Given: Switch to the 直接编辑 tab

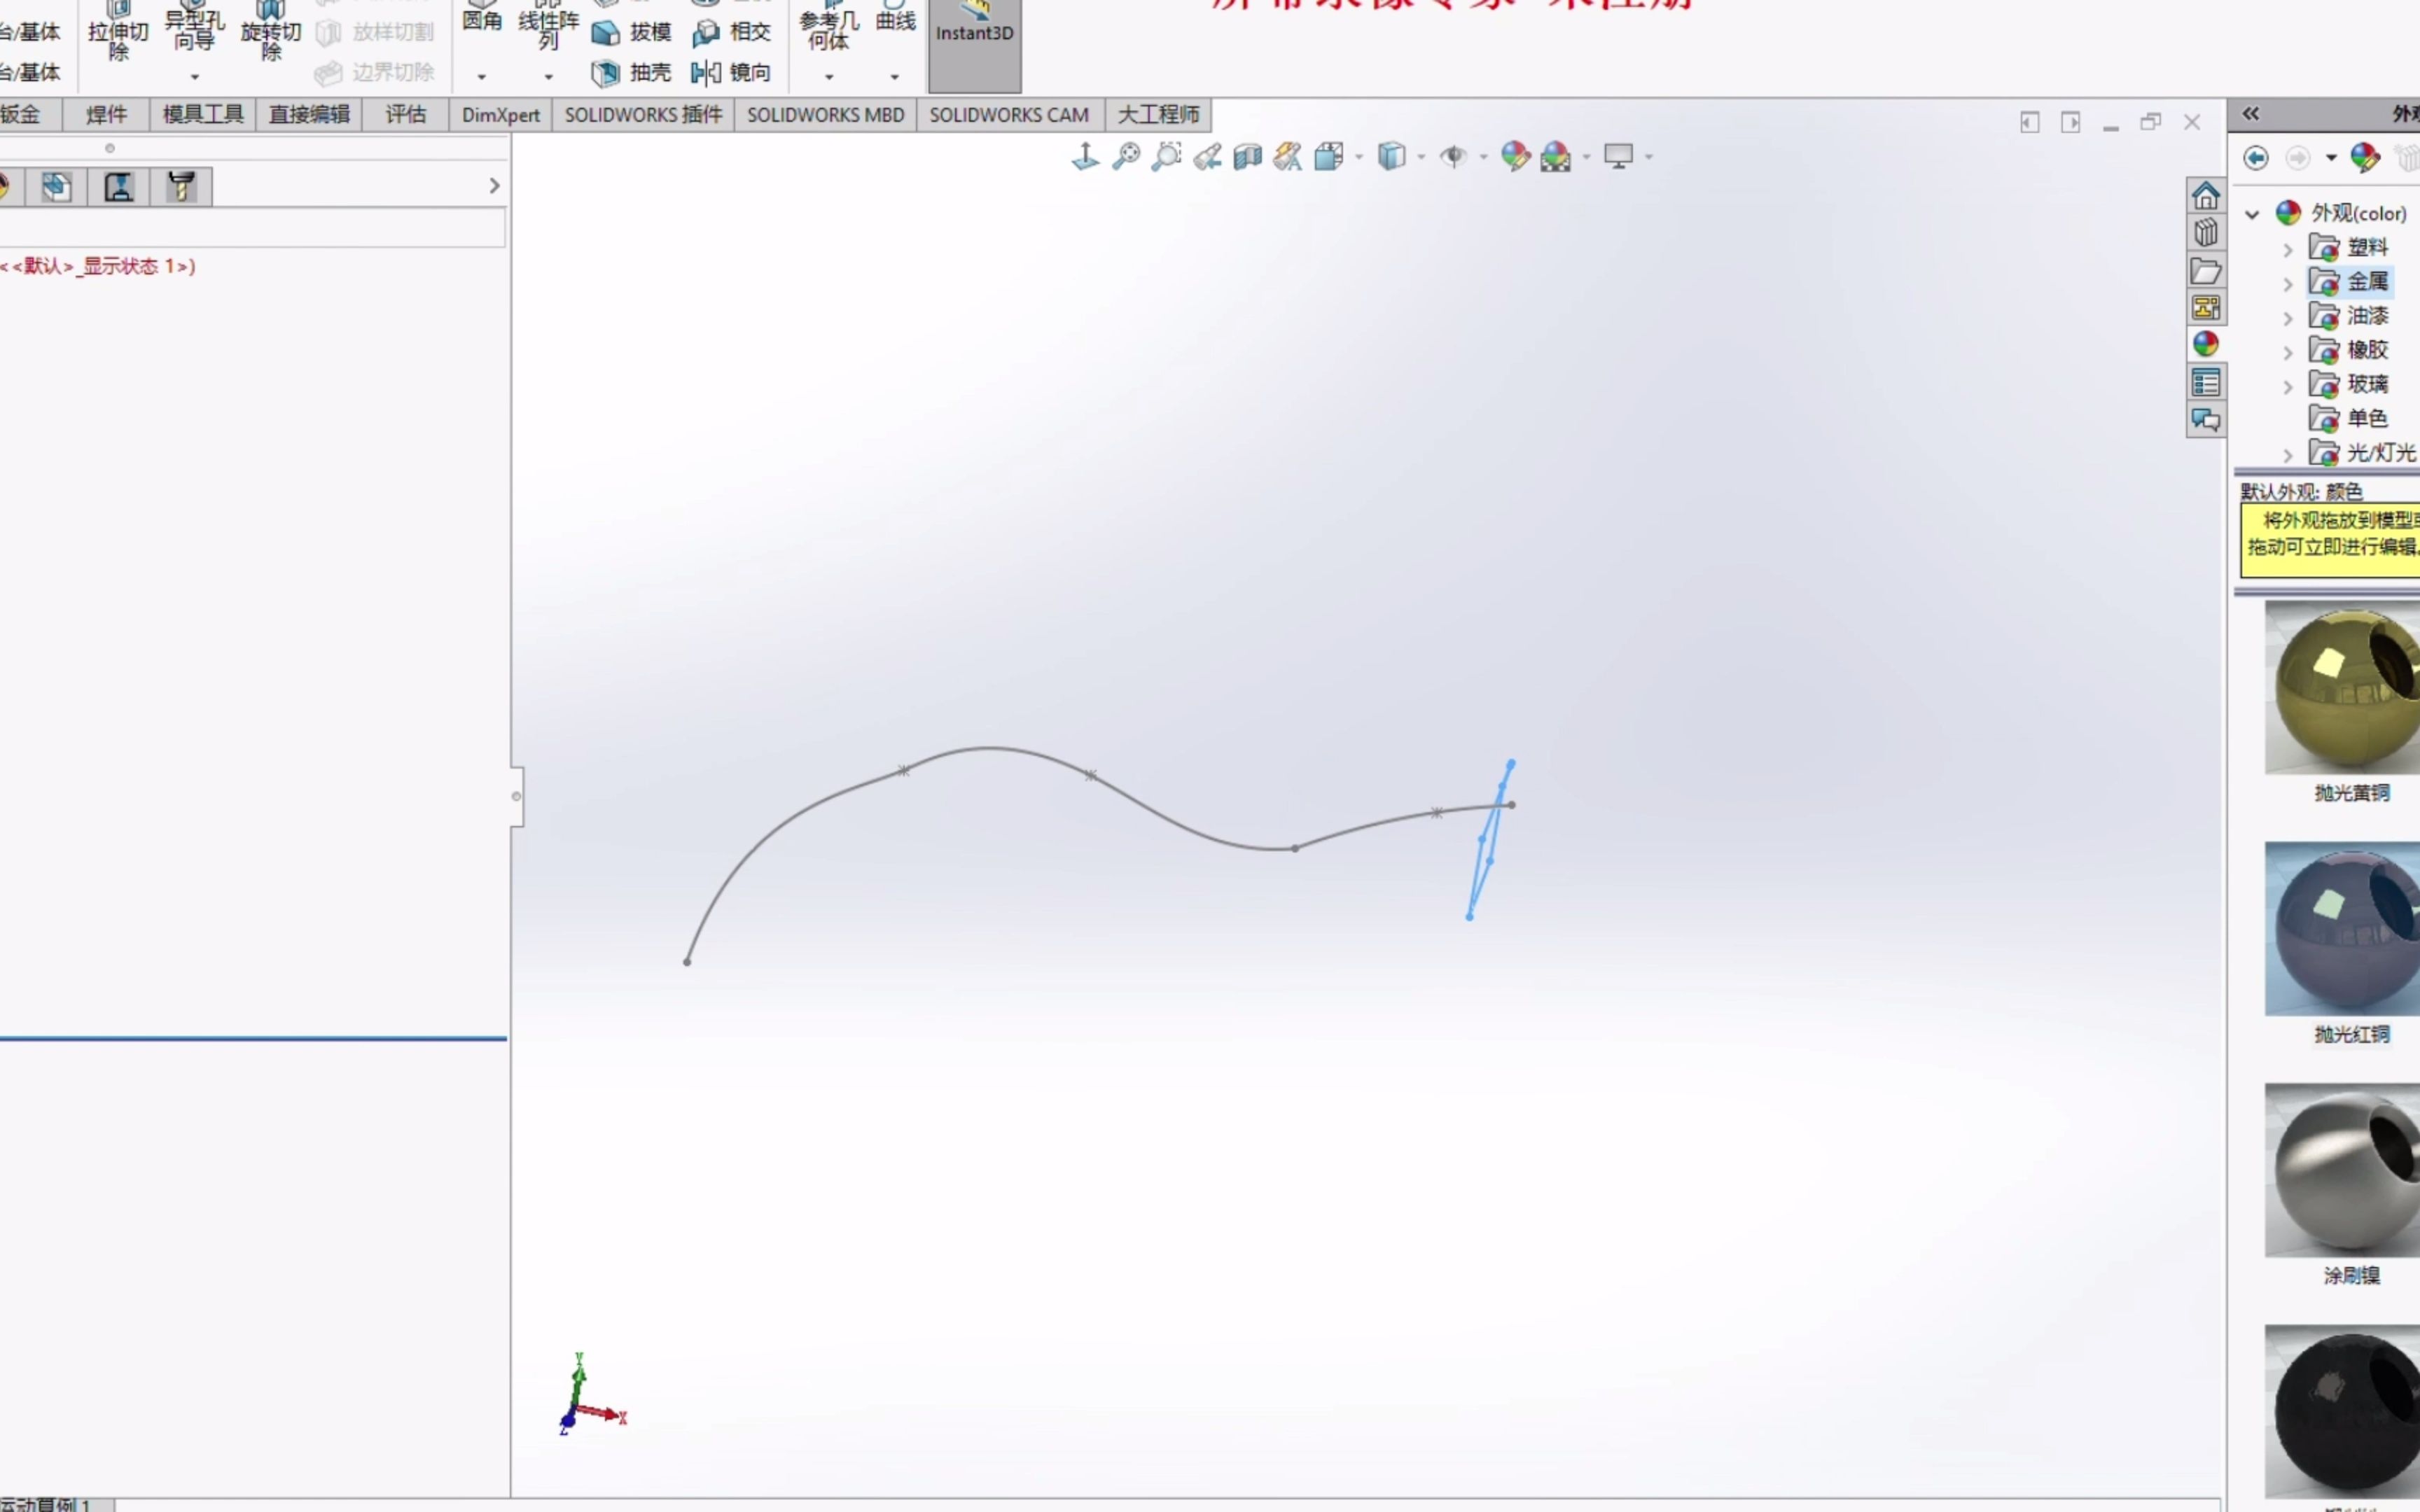Looking at the screenshot, I should (x=309, y=115).
